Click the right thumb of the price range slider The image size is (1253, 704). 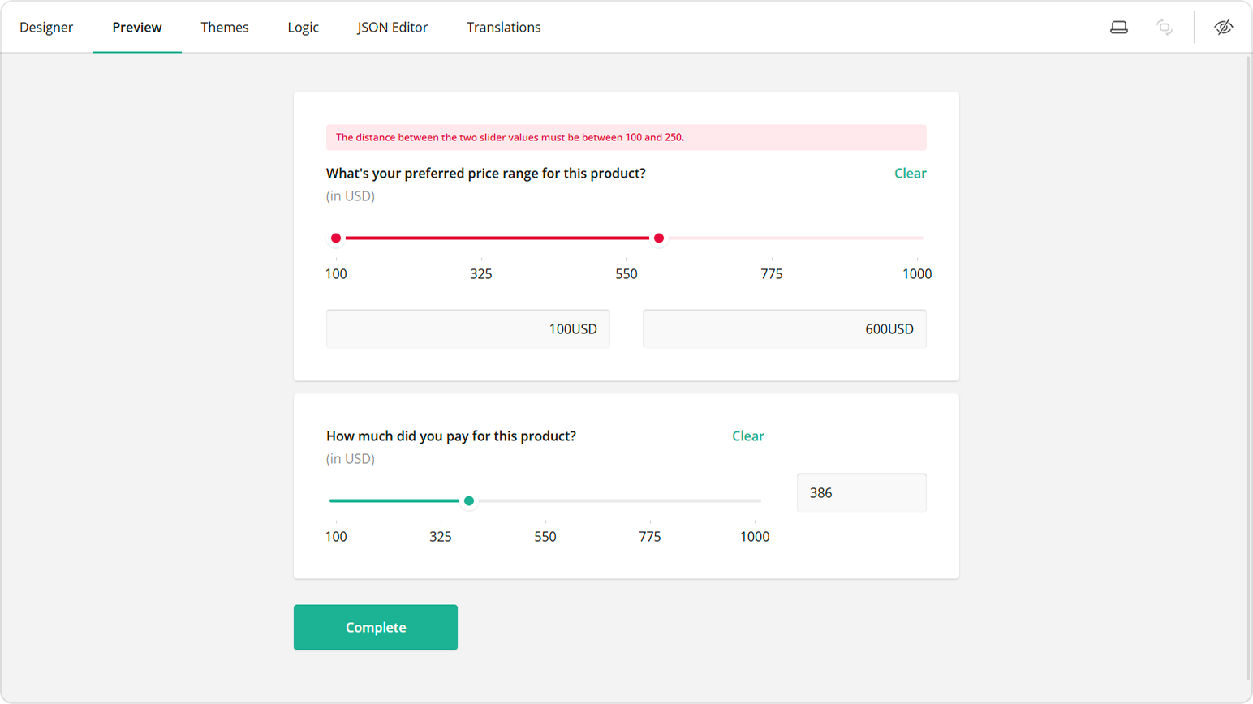click(658, 238)
